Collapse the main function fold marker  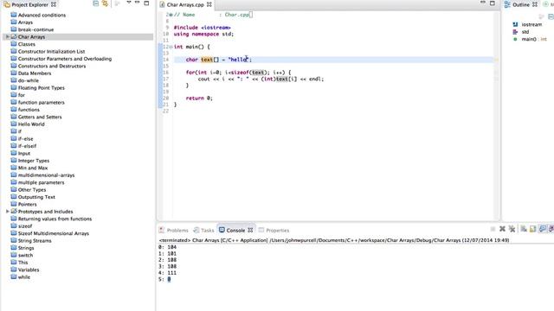tap(171, 47)
